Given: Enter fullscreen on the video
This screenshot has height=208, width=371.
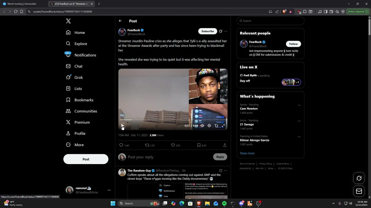Looking at the screenshot, I should 223,126.
